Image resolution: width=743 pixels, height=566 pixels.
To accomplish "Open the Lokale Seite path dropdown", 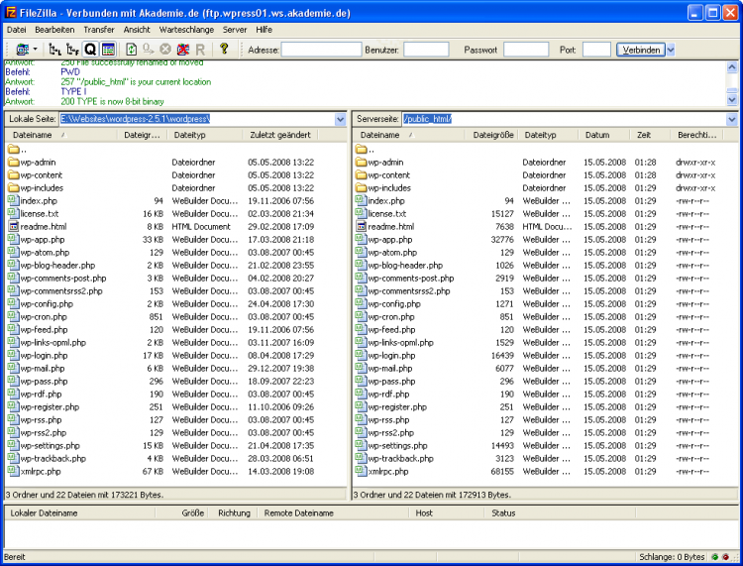I will 341,119.
